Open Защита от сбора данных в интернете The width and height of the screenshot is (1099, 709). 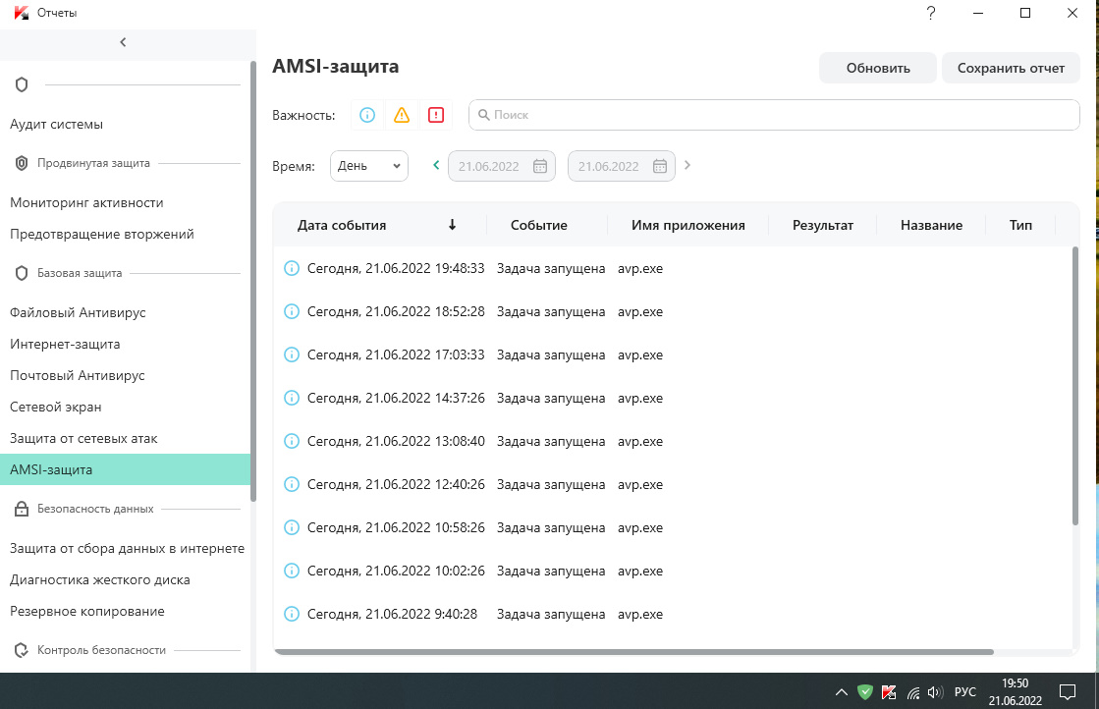(x=127, y=549)
